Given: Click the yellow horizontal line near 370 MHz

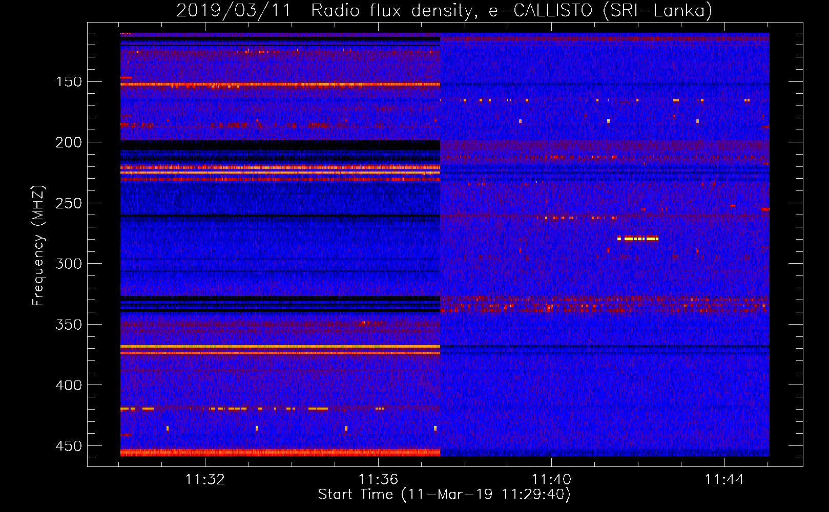Looking at the screenshot, I should click(280, 347).
